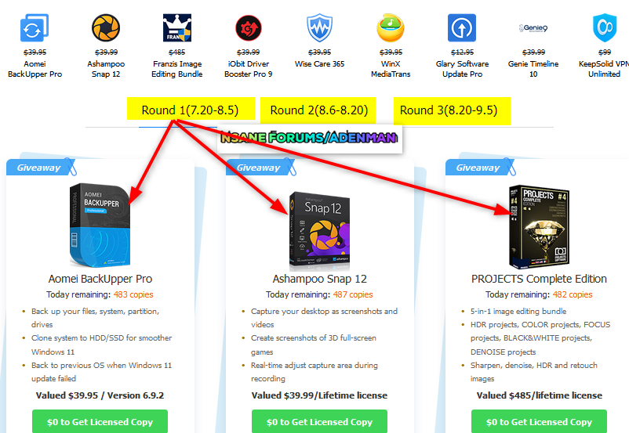
Task: Click 'Valued $39.99/Lifetime license' text
Action: point(319,395)
